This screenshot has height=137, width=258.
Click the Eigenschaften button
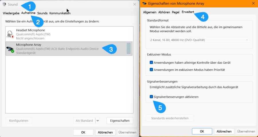120,121
